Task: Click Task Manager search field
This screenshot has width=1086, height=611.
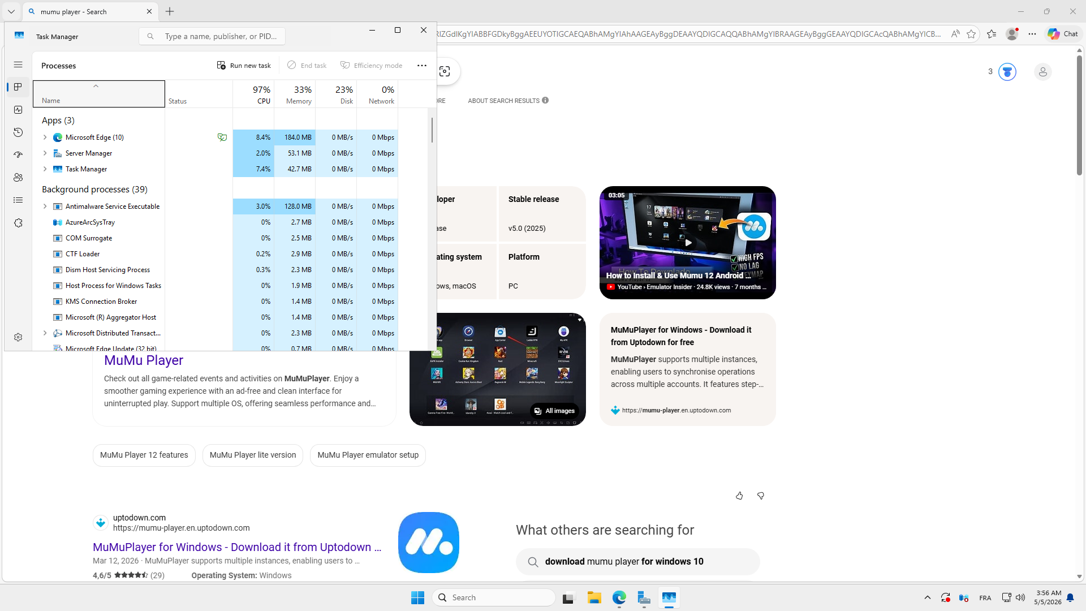Action: point(212,36)
